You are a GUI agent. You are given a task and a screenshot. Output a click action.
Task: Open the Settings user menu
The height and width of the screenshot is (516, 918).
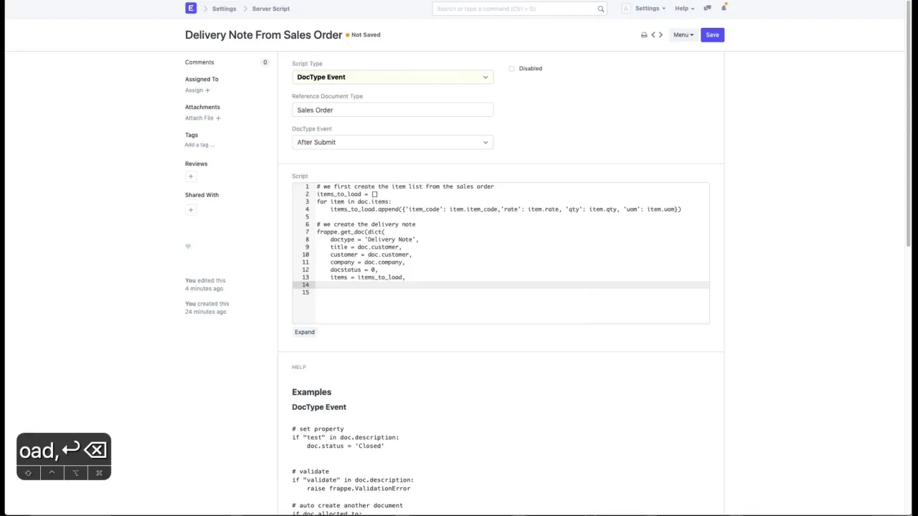point(650,9)
